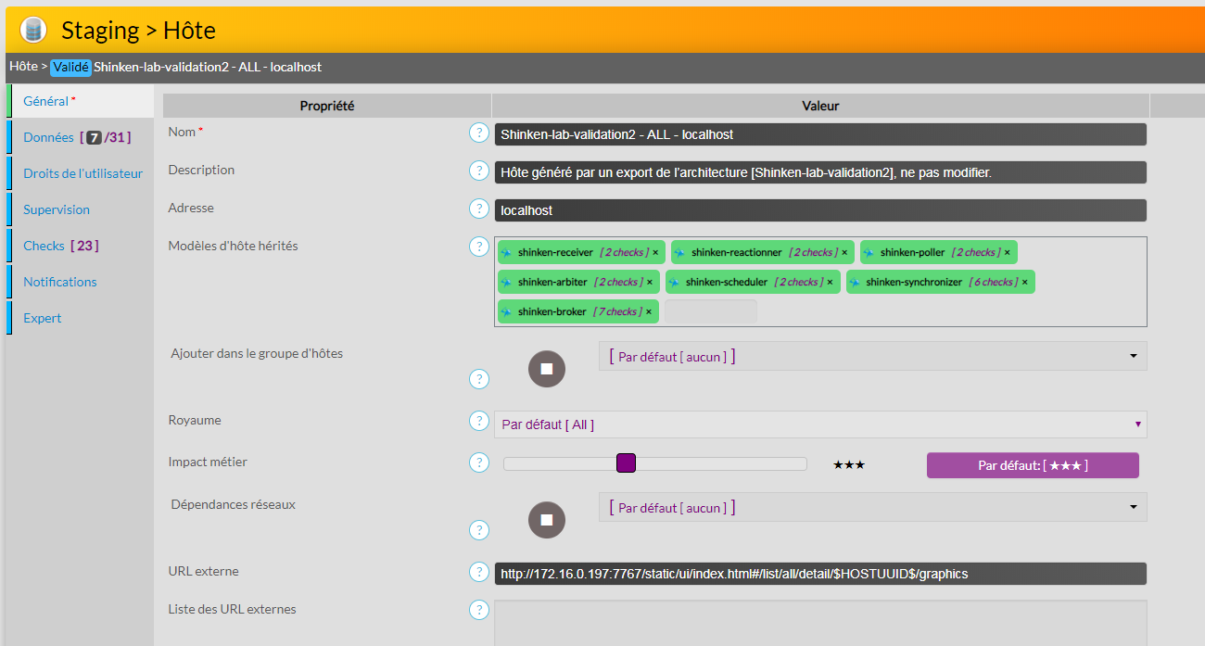This screenshot has width=1205, height=646.
Task: Click help icon next to Nom field
Action: pyautogui.click(x=478, y=133)
